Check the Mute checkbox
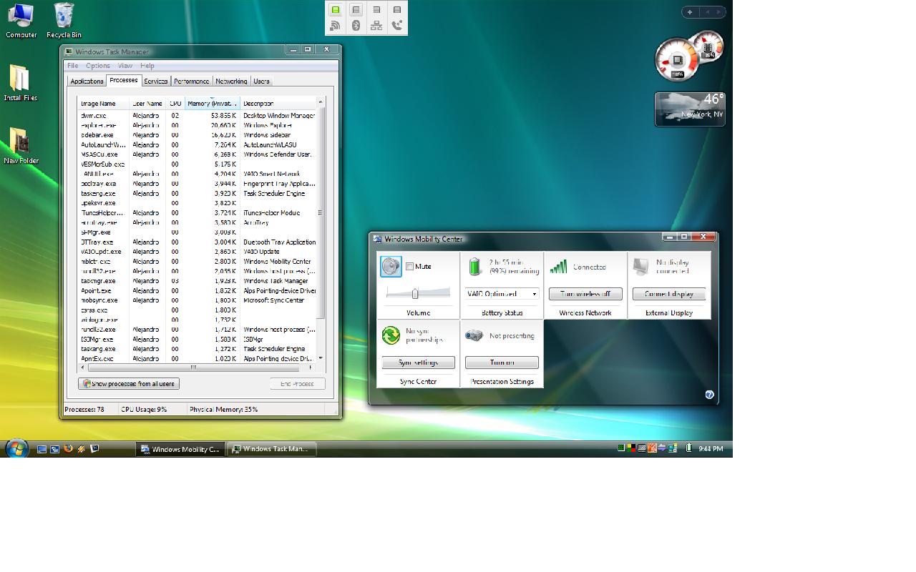Viewport: 916px width, 572px height. (x=409, y=267)
